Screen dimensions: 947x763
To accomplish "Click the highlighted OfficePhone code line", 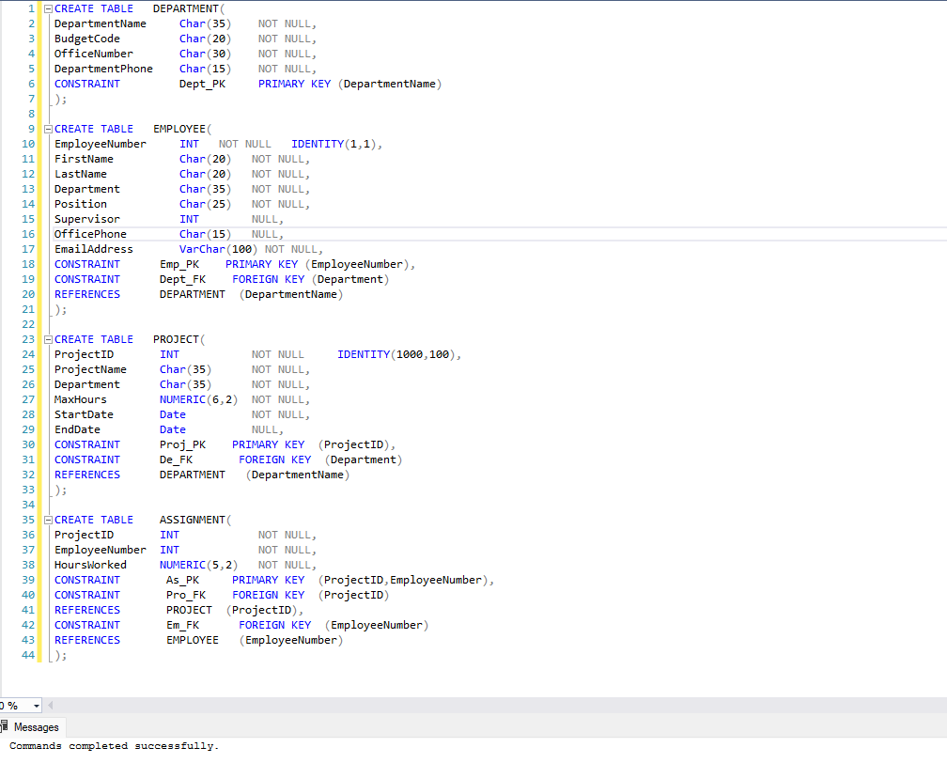I will point(90,234).
